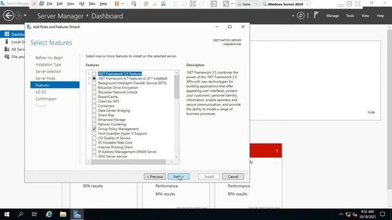Check Failover Clustering
This screenshot has height=220, width=392.
(x=94, y=124)
